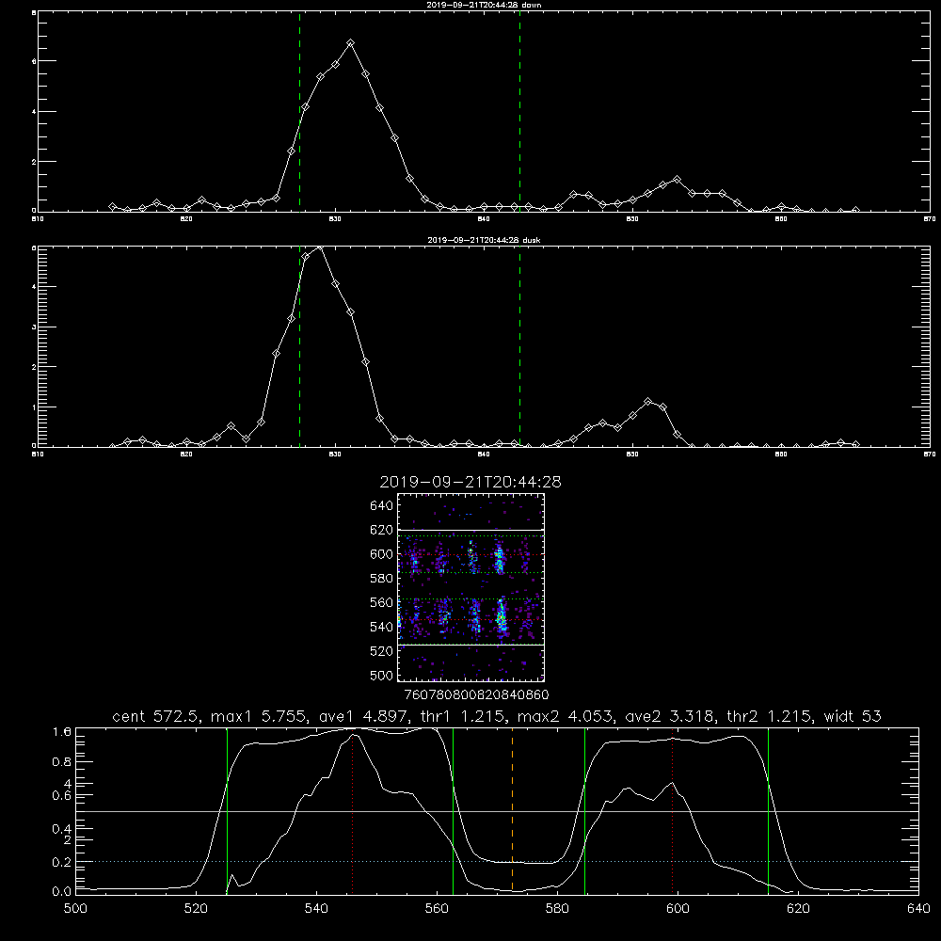Click the "580" label on heatmap y-axis
This screenshot has width=941, height=941.
(382, 578)
